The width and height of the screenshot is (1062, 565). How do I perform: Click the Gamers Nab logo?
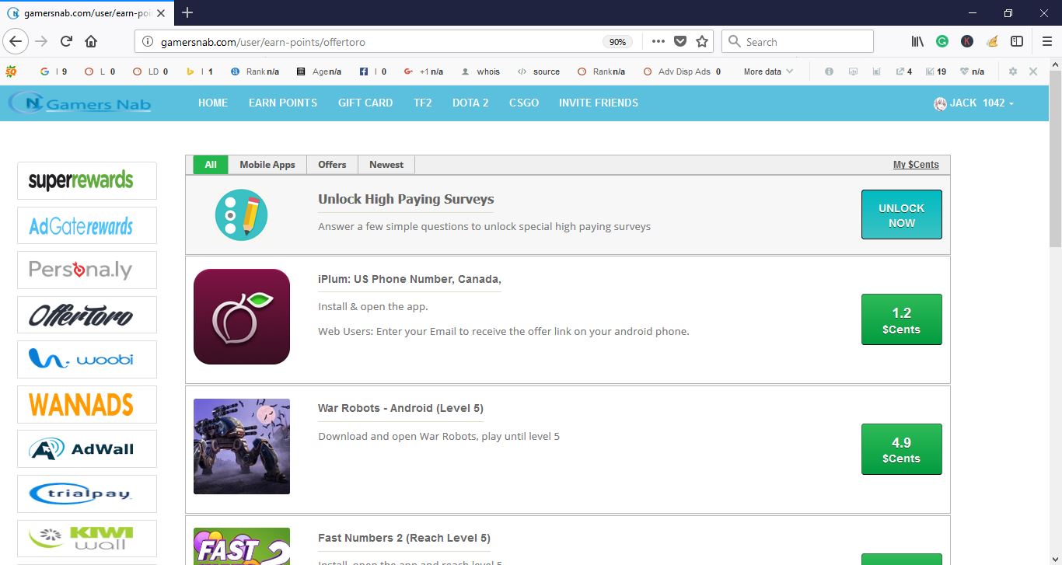tap(79, 103)
